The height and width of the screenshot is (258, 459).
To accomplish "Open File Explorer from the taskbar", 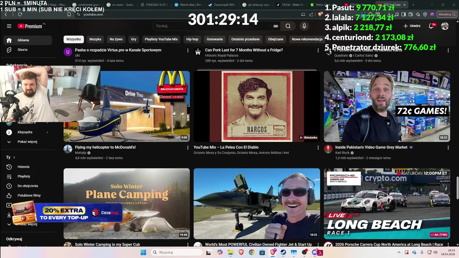I will [231, 252].
